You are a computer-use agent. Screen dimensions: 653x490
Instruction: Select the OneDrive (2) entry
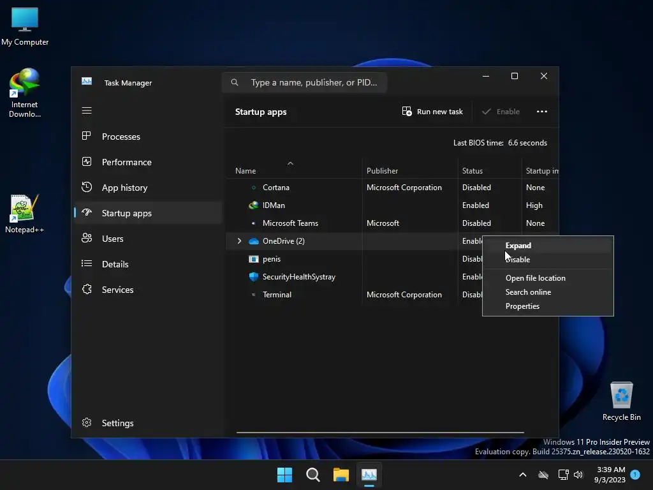[x=354, y=241]
